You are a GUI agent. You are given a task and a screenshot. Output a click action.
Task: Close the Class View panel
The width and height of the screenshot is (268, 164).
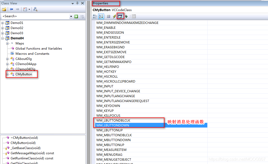82,3
